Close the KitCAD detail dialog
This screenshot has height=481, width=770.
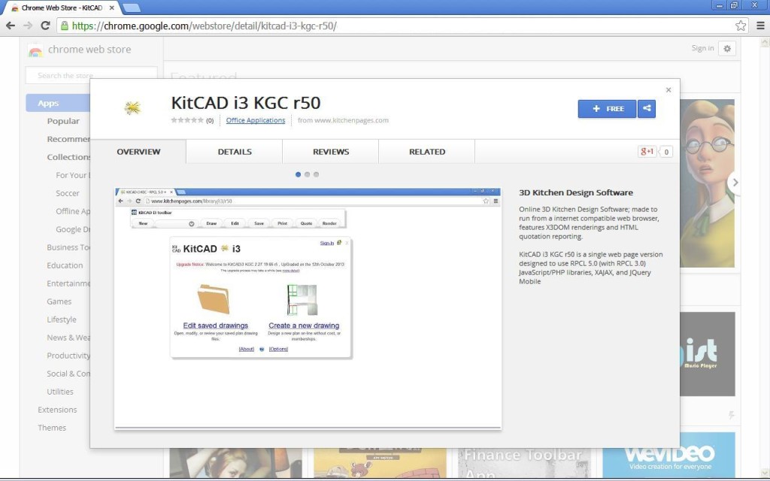(668, 90)
